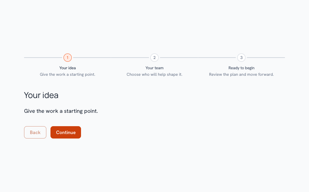
Task: Click the paragraph text below the heading
Action: click(x=61, y=111)
